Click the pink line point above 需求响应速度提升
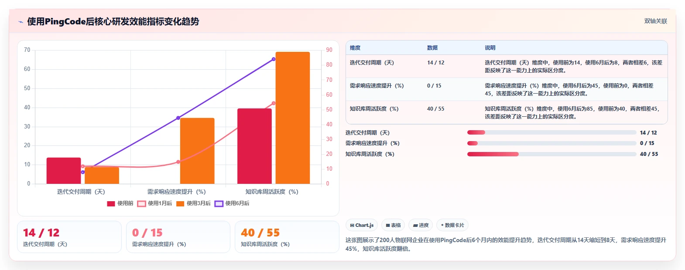Viewport: 685px width, 270px height. point(178,162)
